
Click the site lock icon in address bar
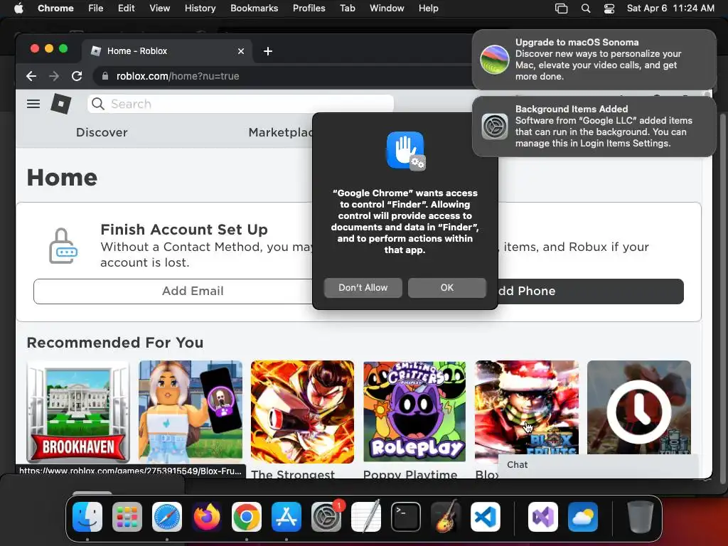pyautogui.click(x=105, y=76)
